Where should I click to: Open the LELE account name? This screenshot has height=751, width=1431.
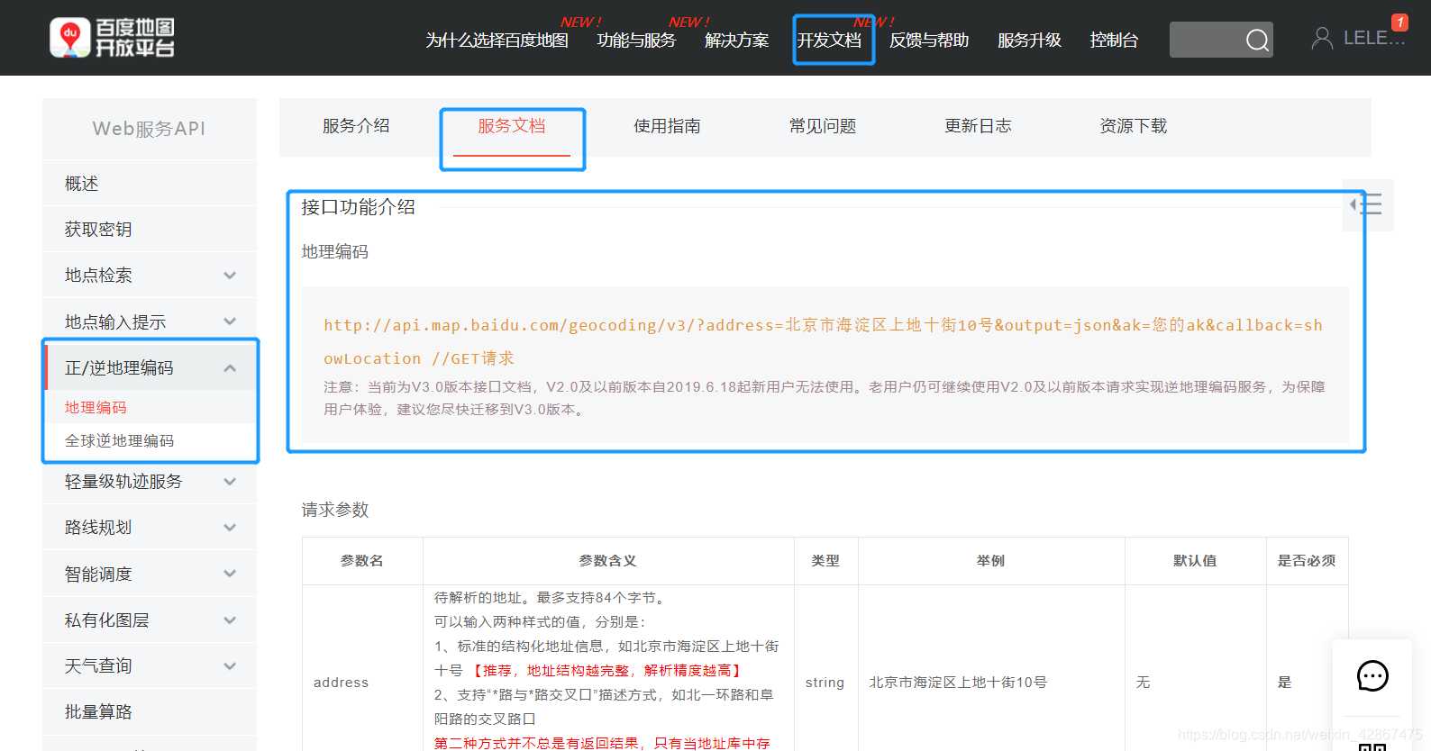[1374, 38]
